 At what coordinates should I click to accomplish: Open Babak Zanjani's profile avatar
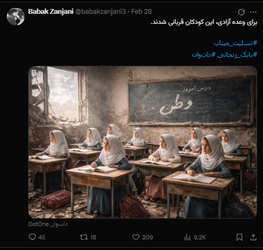(x=15, y=16)
